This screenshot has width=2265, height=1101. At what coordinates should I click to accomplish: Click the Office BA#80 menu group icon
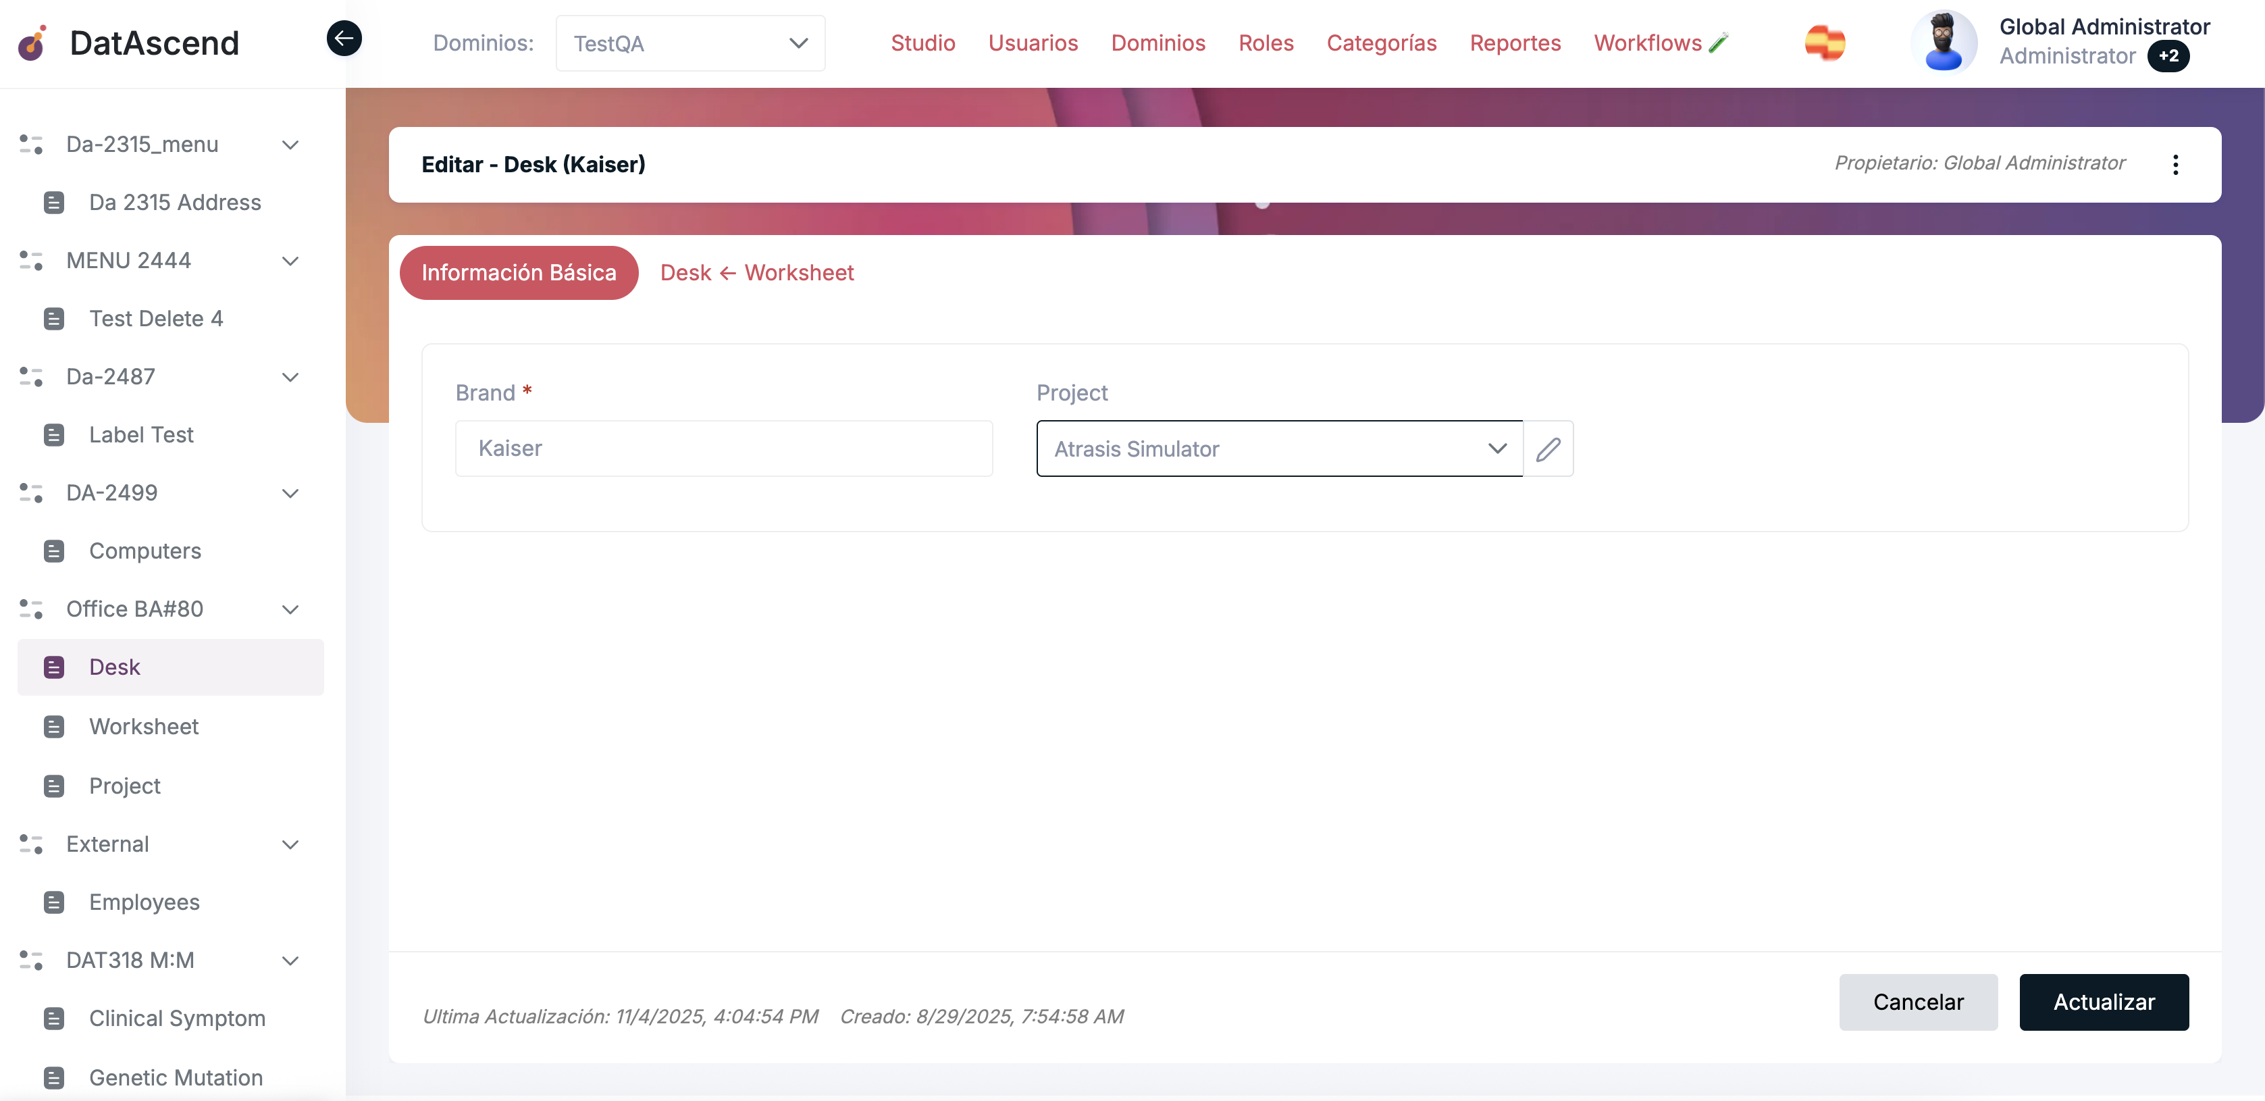pos(32,609)
